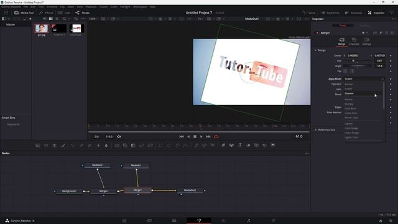This screenshot has height=224, width=398.
Task: Open the Fusion menu in the menu bar
Action: [x=104, y=7]
